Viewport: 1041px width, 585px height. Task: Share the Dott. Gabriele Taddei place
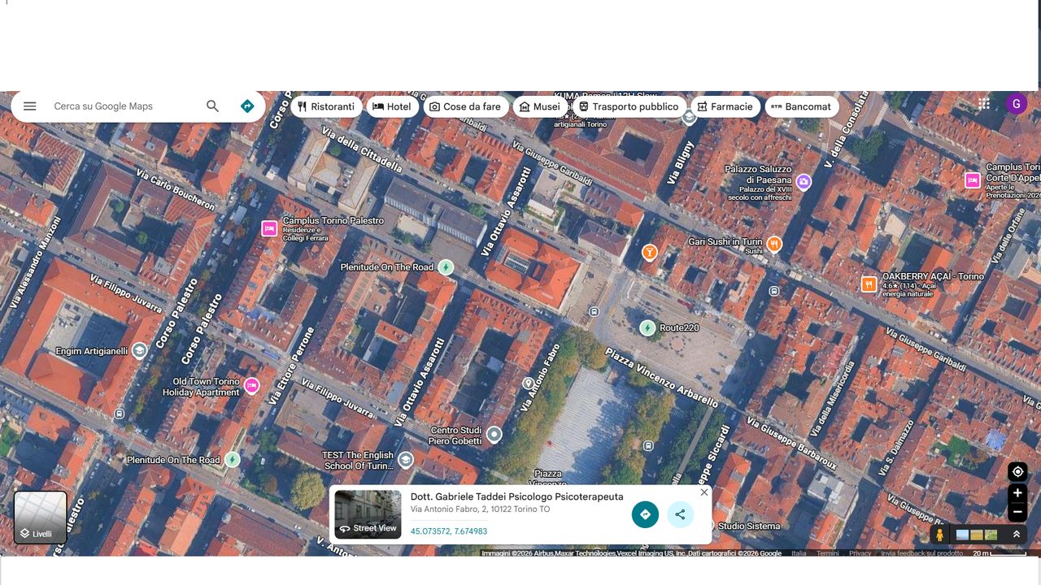pos(680,514)
